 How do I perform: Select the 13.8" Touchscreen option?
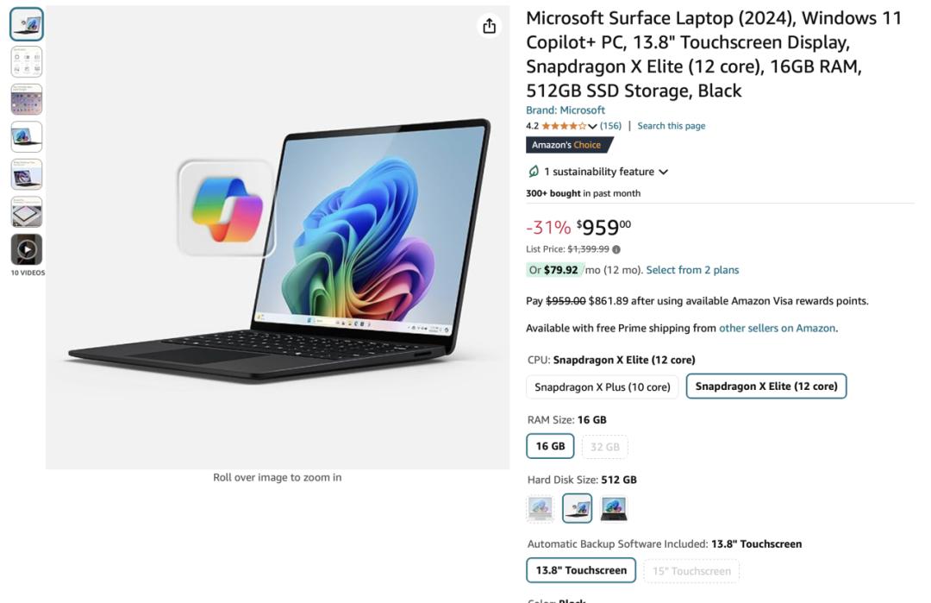pos(581,570)
